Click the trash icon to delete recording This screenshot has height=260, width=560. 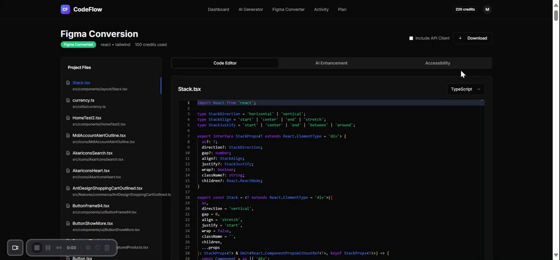click(107, 248)
